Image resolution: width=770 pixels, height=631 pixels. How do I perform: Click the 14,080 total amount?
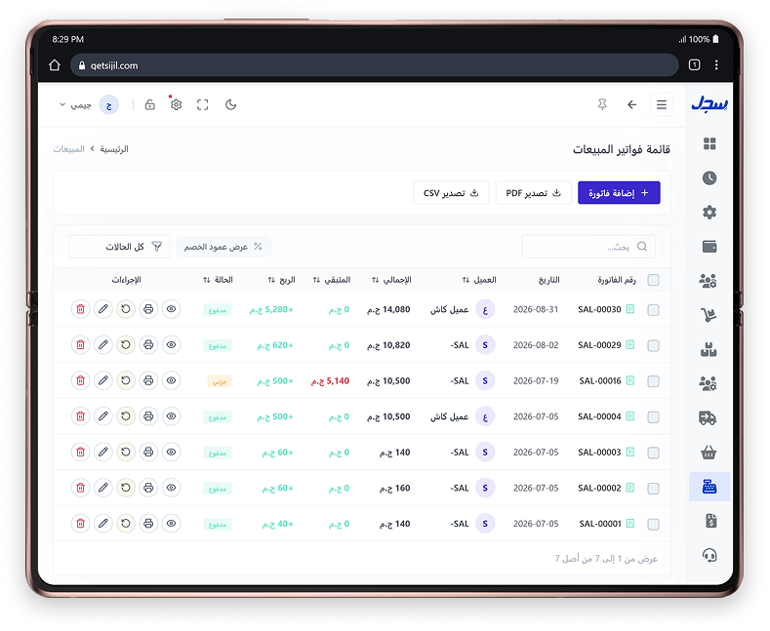(x=388, y=309)
